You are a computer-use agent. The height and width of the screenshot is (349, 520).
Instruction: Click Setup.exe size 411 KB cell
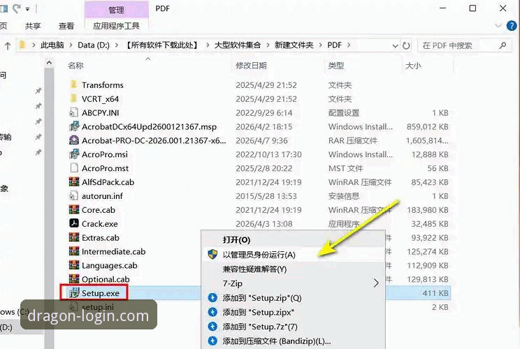pos(435,293)
